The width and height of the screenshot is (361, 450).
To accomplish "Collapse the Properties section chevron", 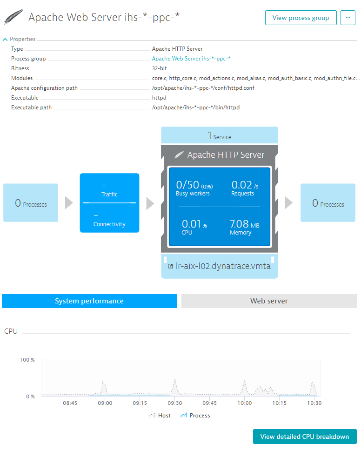I will pos(5,39).
